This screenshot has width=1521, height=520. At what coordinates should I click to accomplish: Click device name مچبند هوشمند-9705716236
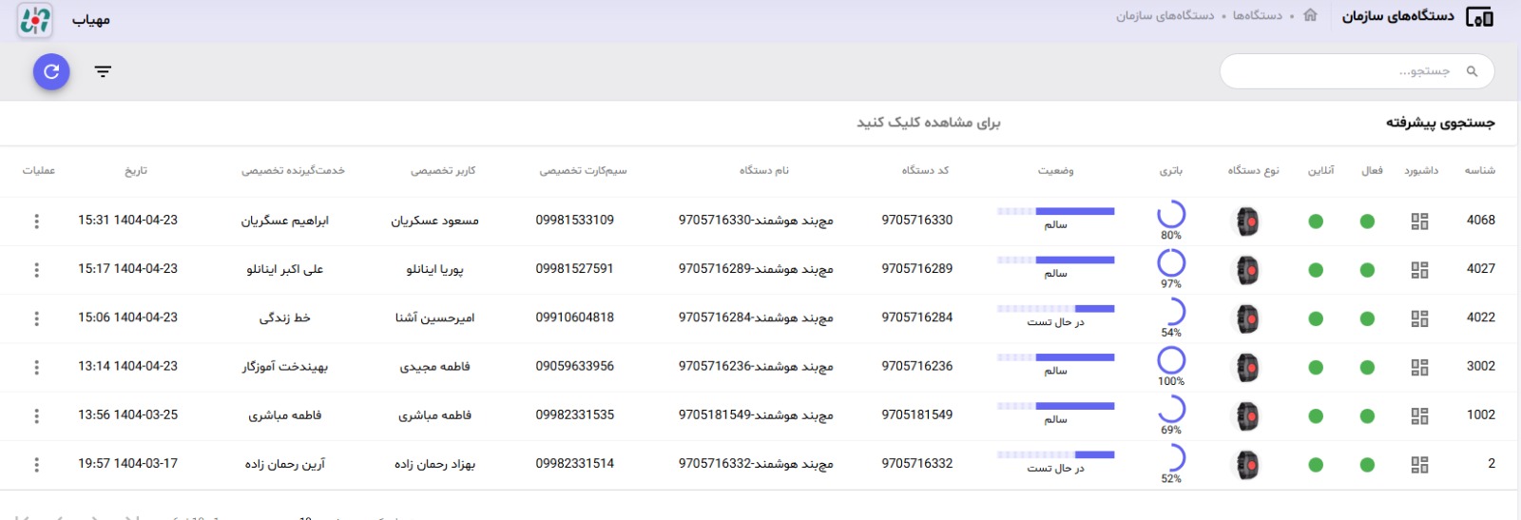(755, 367)
